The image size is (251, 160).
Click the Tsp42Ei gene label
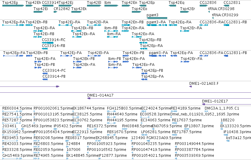point(41,9)
